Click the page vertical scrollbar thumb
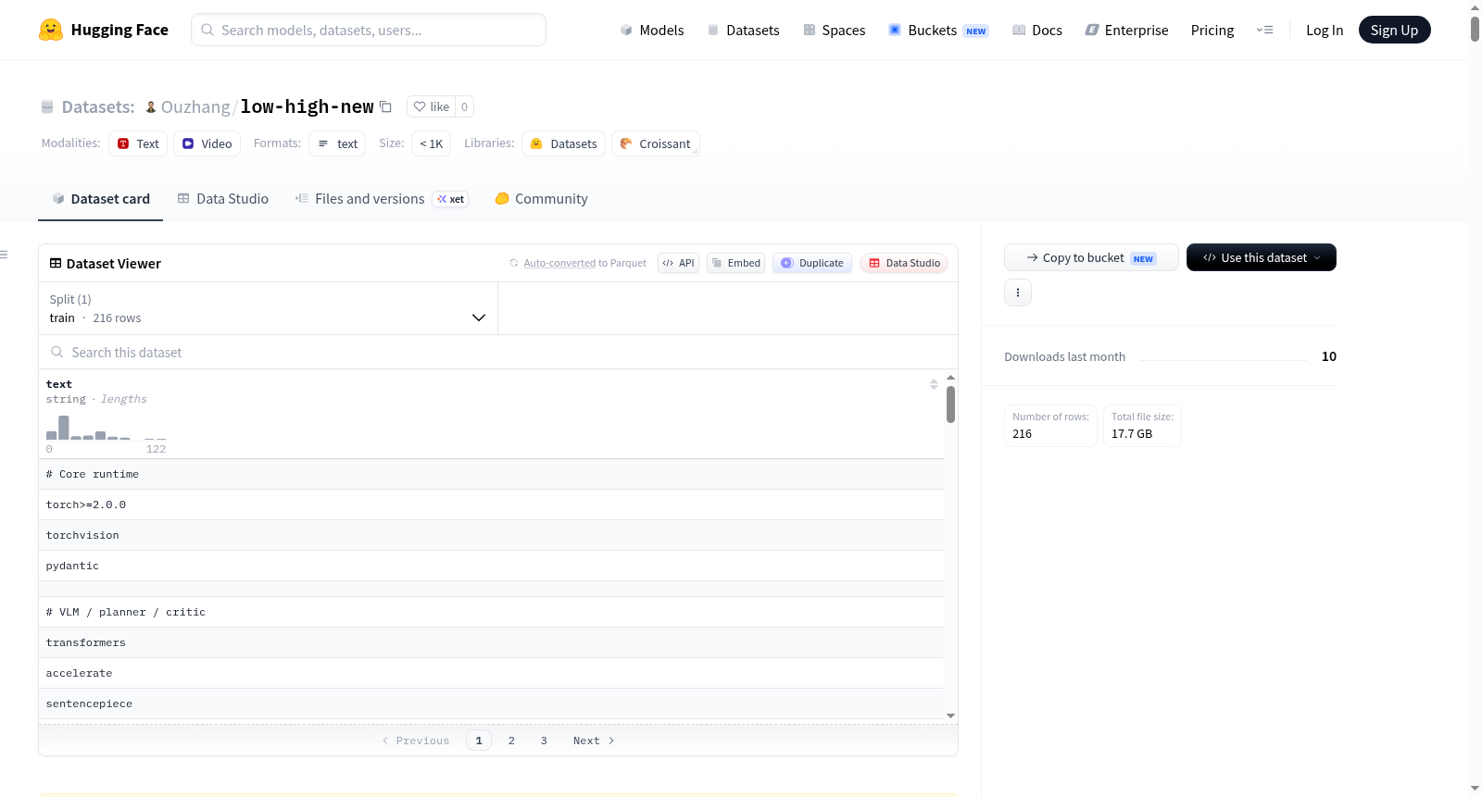1482x797 pixels. pyautogui.click(x=1475, y=28)
